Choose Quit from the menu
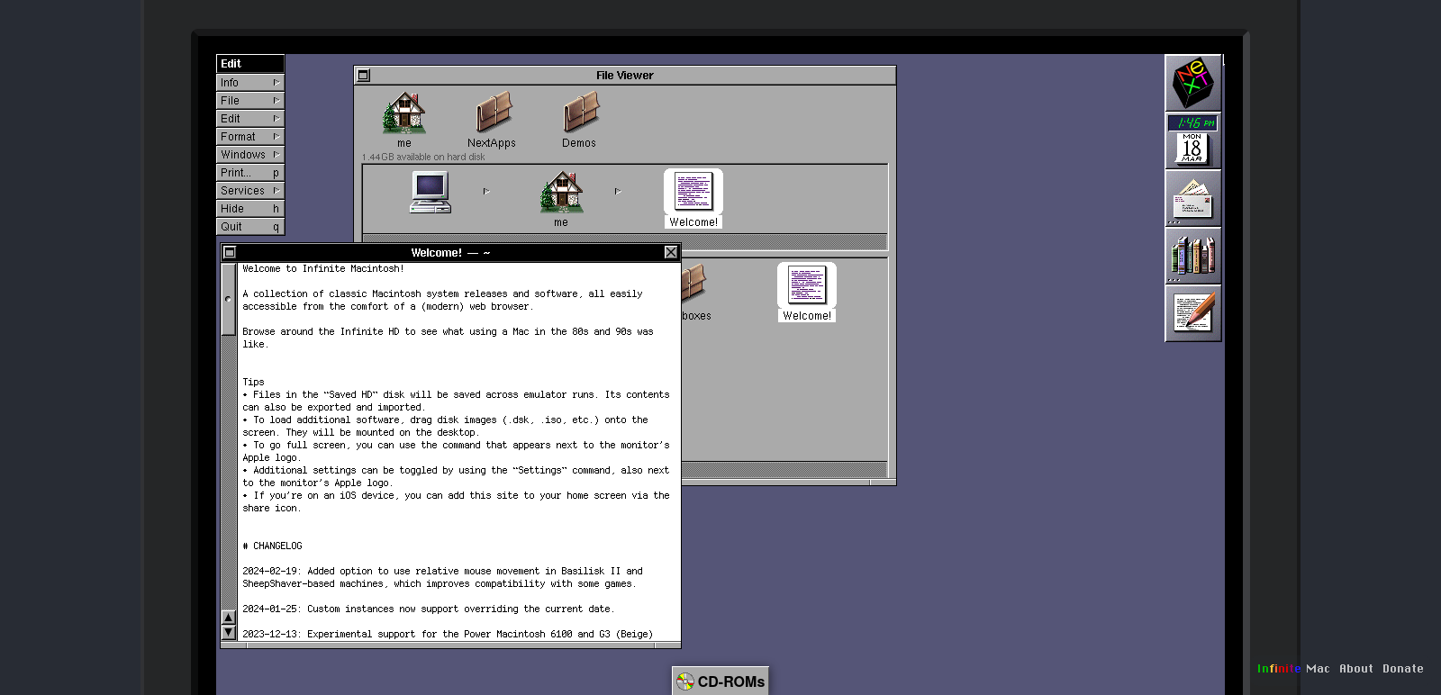This screenshot has height=695, width=1441. pyautogui.click(x=250, y=226)
